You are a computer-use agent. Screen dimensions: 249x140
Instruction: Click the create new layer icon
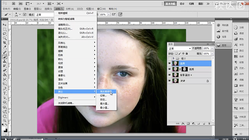coord(204,124)
